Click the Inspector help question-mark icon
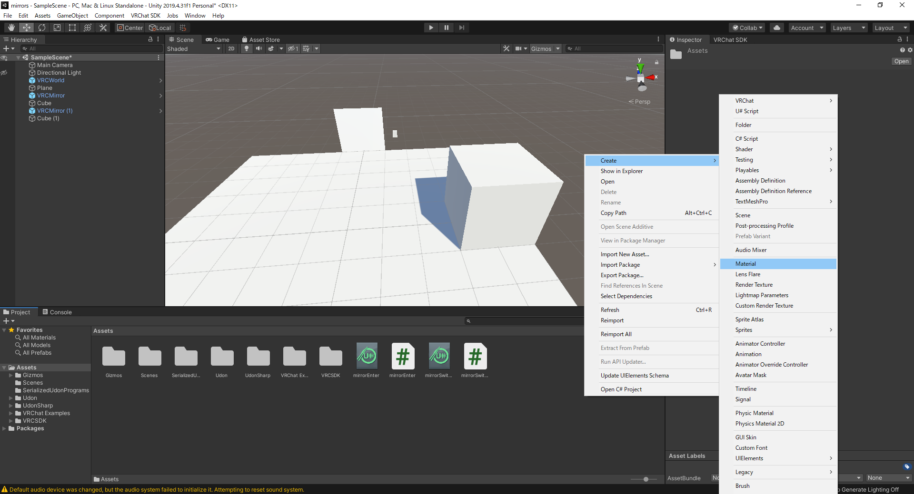914x494 pixels. click(902, 50)
